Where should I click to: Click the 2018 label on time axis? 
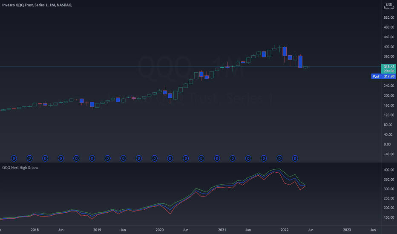[x=35, y=230]
